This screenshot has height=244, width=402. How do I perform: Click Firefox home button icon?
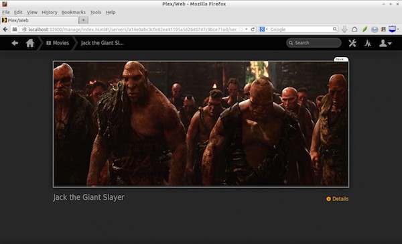coord(354,29)
